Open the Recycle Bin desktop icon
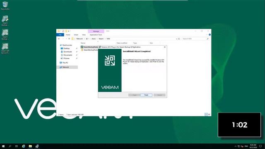265x149 pixels. tap(5, 5)
